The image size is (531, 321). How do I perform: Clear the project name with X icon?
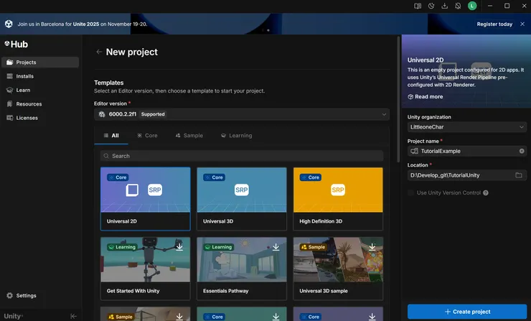point(520,151)
